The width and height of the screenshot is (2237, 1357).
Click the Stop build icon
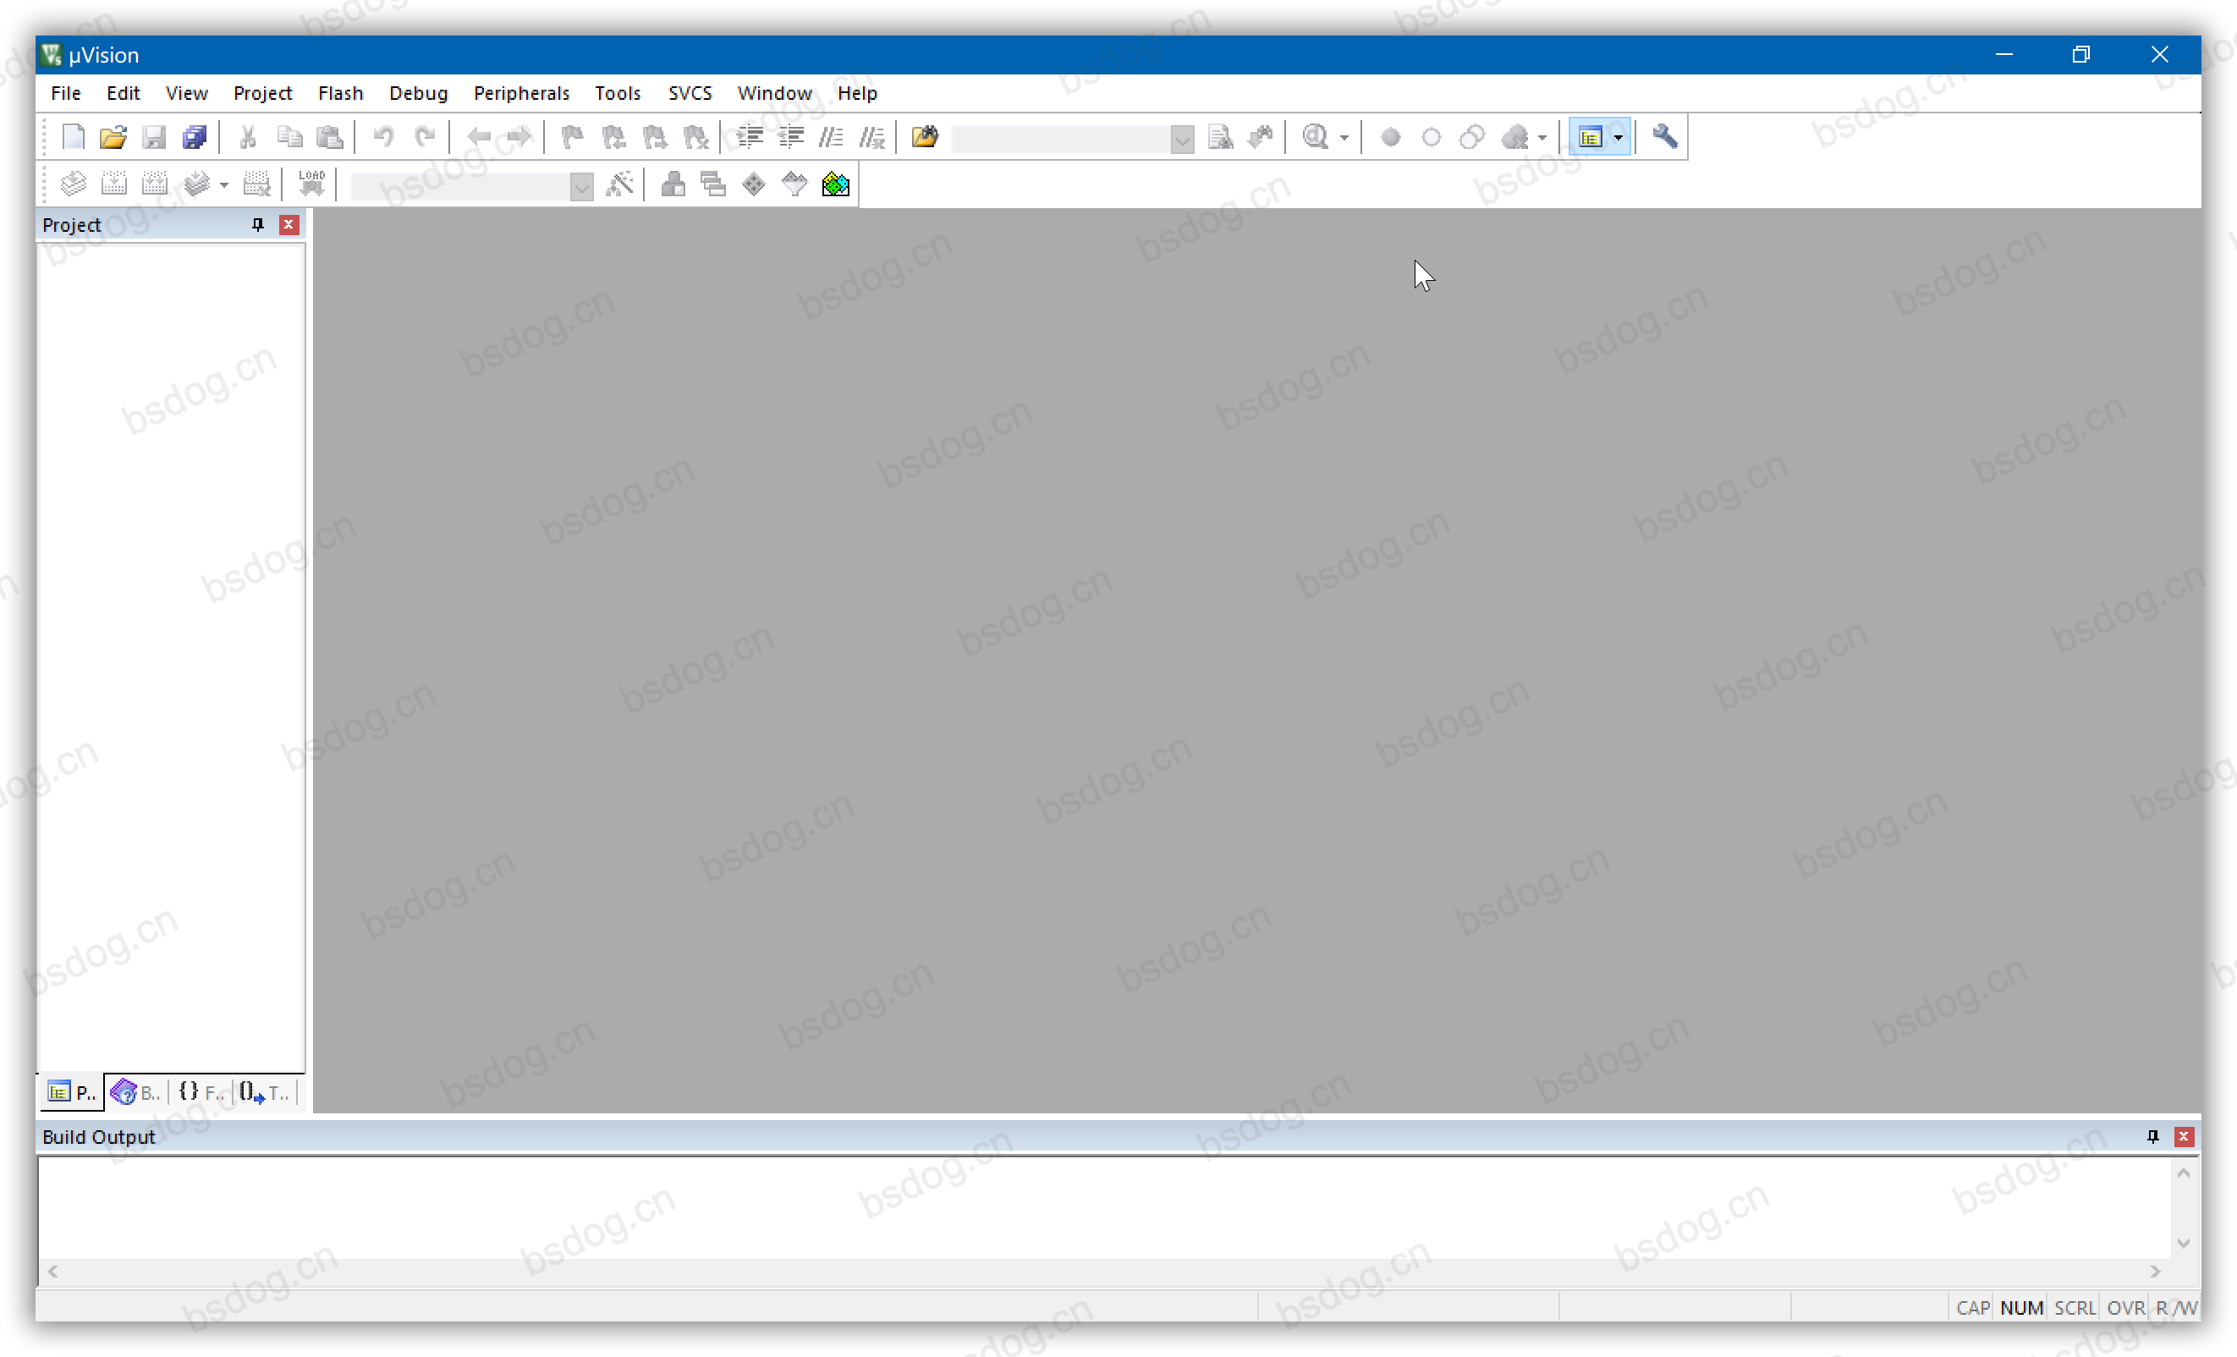(x=257, y=184)
